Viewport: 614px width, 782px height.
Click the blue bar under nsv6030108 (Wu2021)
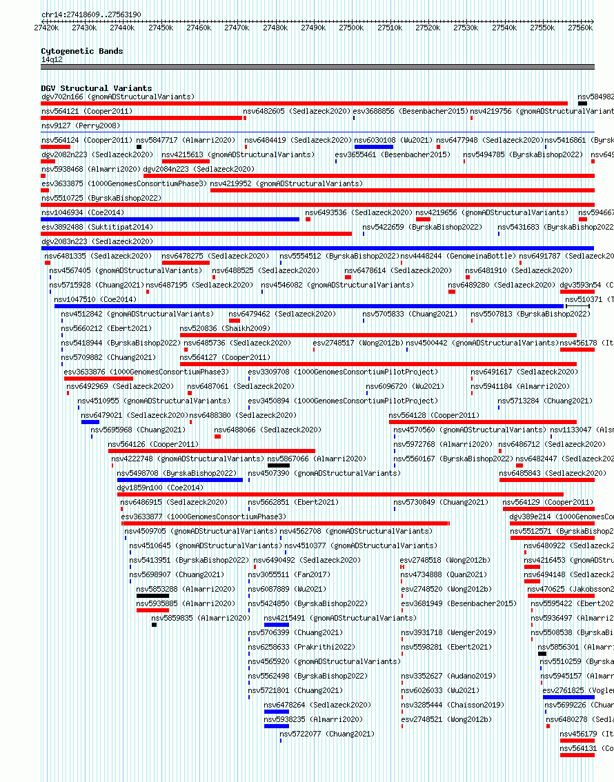(x=374, y=147)
